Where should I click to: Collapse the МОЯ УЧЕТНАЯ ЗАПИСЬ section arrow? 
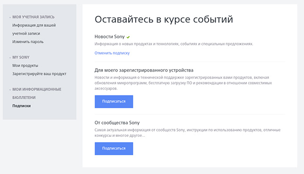click(x=10, y=17)
